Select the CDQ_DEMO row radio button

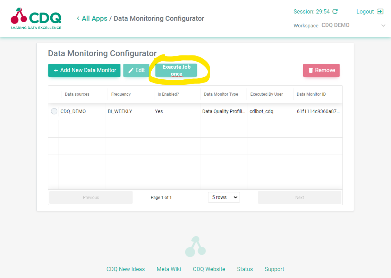coord(54,111)
